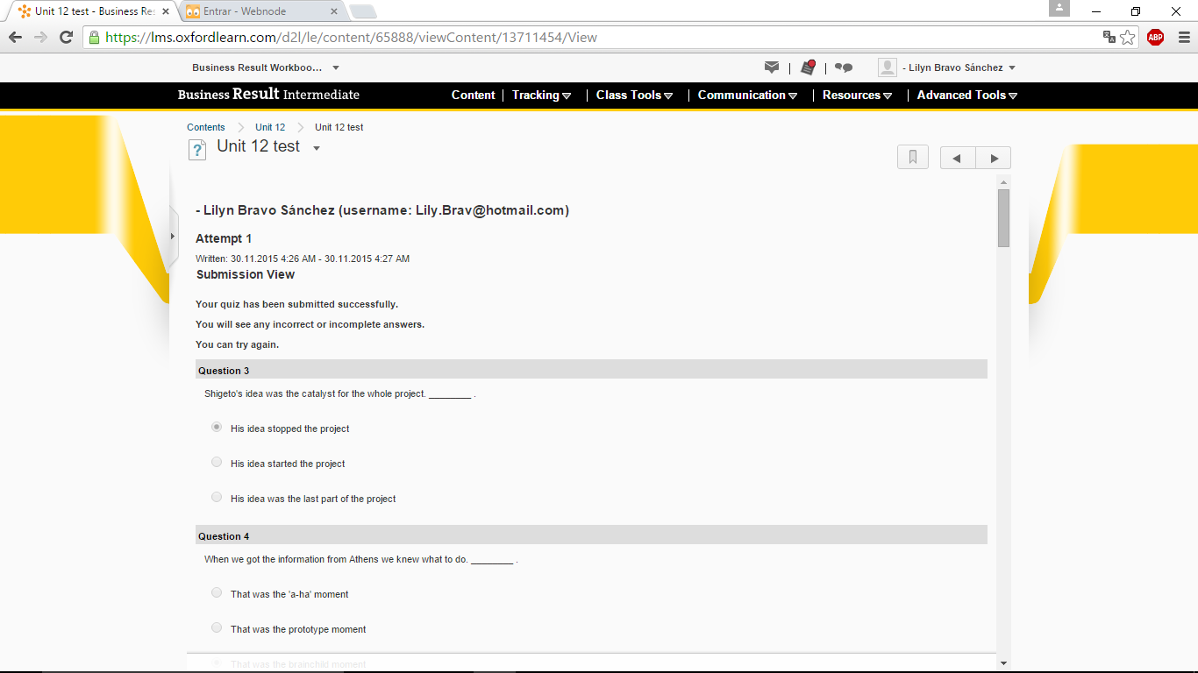This screenshot has width=1198, height=673.
Task: Click the quiz content vertical scrollbar
Action: click(x=1003, y=421)
